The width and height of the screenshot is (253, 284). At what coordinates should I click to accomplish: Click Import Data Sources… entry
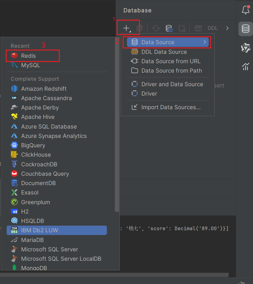pos(168,107)
